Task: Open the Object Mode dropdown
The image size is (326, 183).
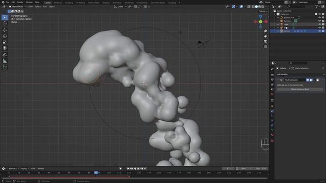Action: pyautogui.click(x=17, y=7)
